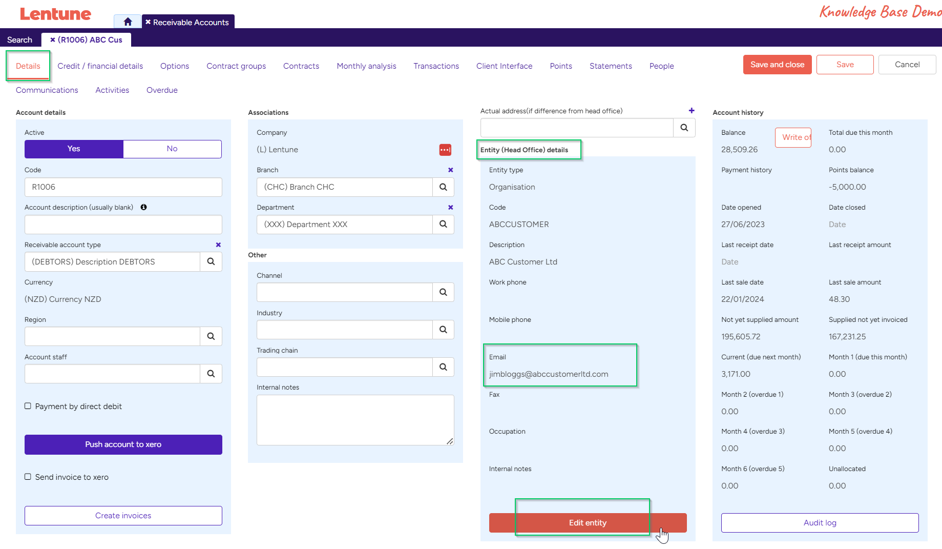Viewport: 942px width, 549px height.
Task: Open the Branch lookup search icon
Action: coord(443,187)
